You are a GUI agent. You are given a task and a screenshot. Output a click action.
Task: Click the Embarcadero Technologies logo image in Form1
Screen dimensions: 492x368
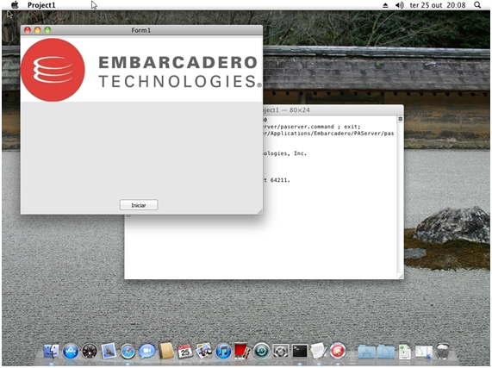[141, 70]
